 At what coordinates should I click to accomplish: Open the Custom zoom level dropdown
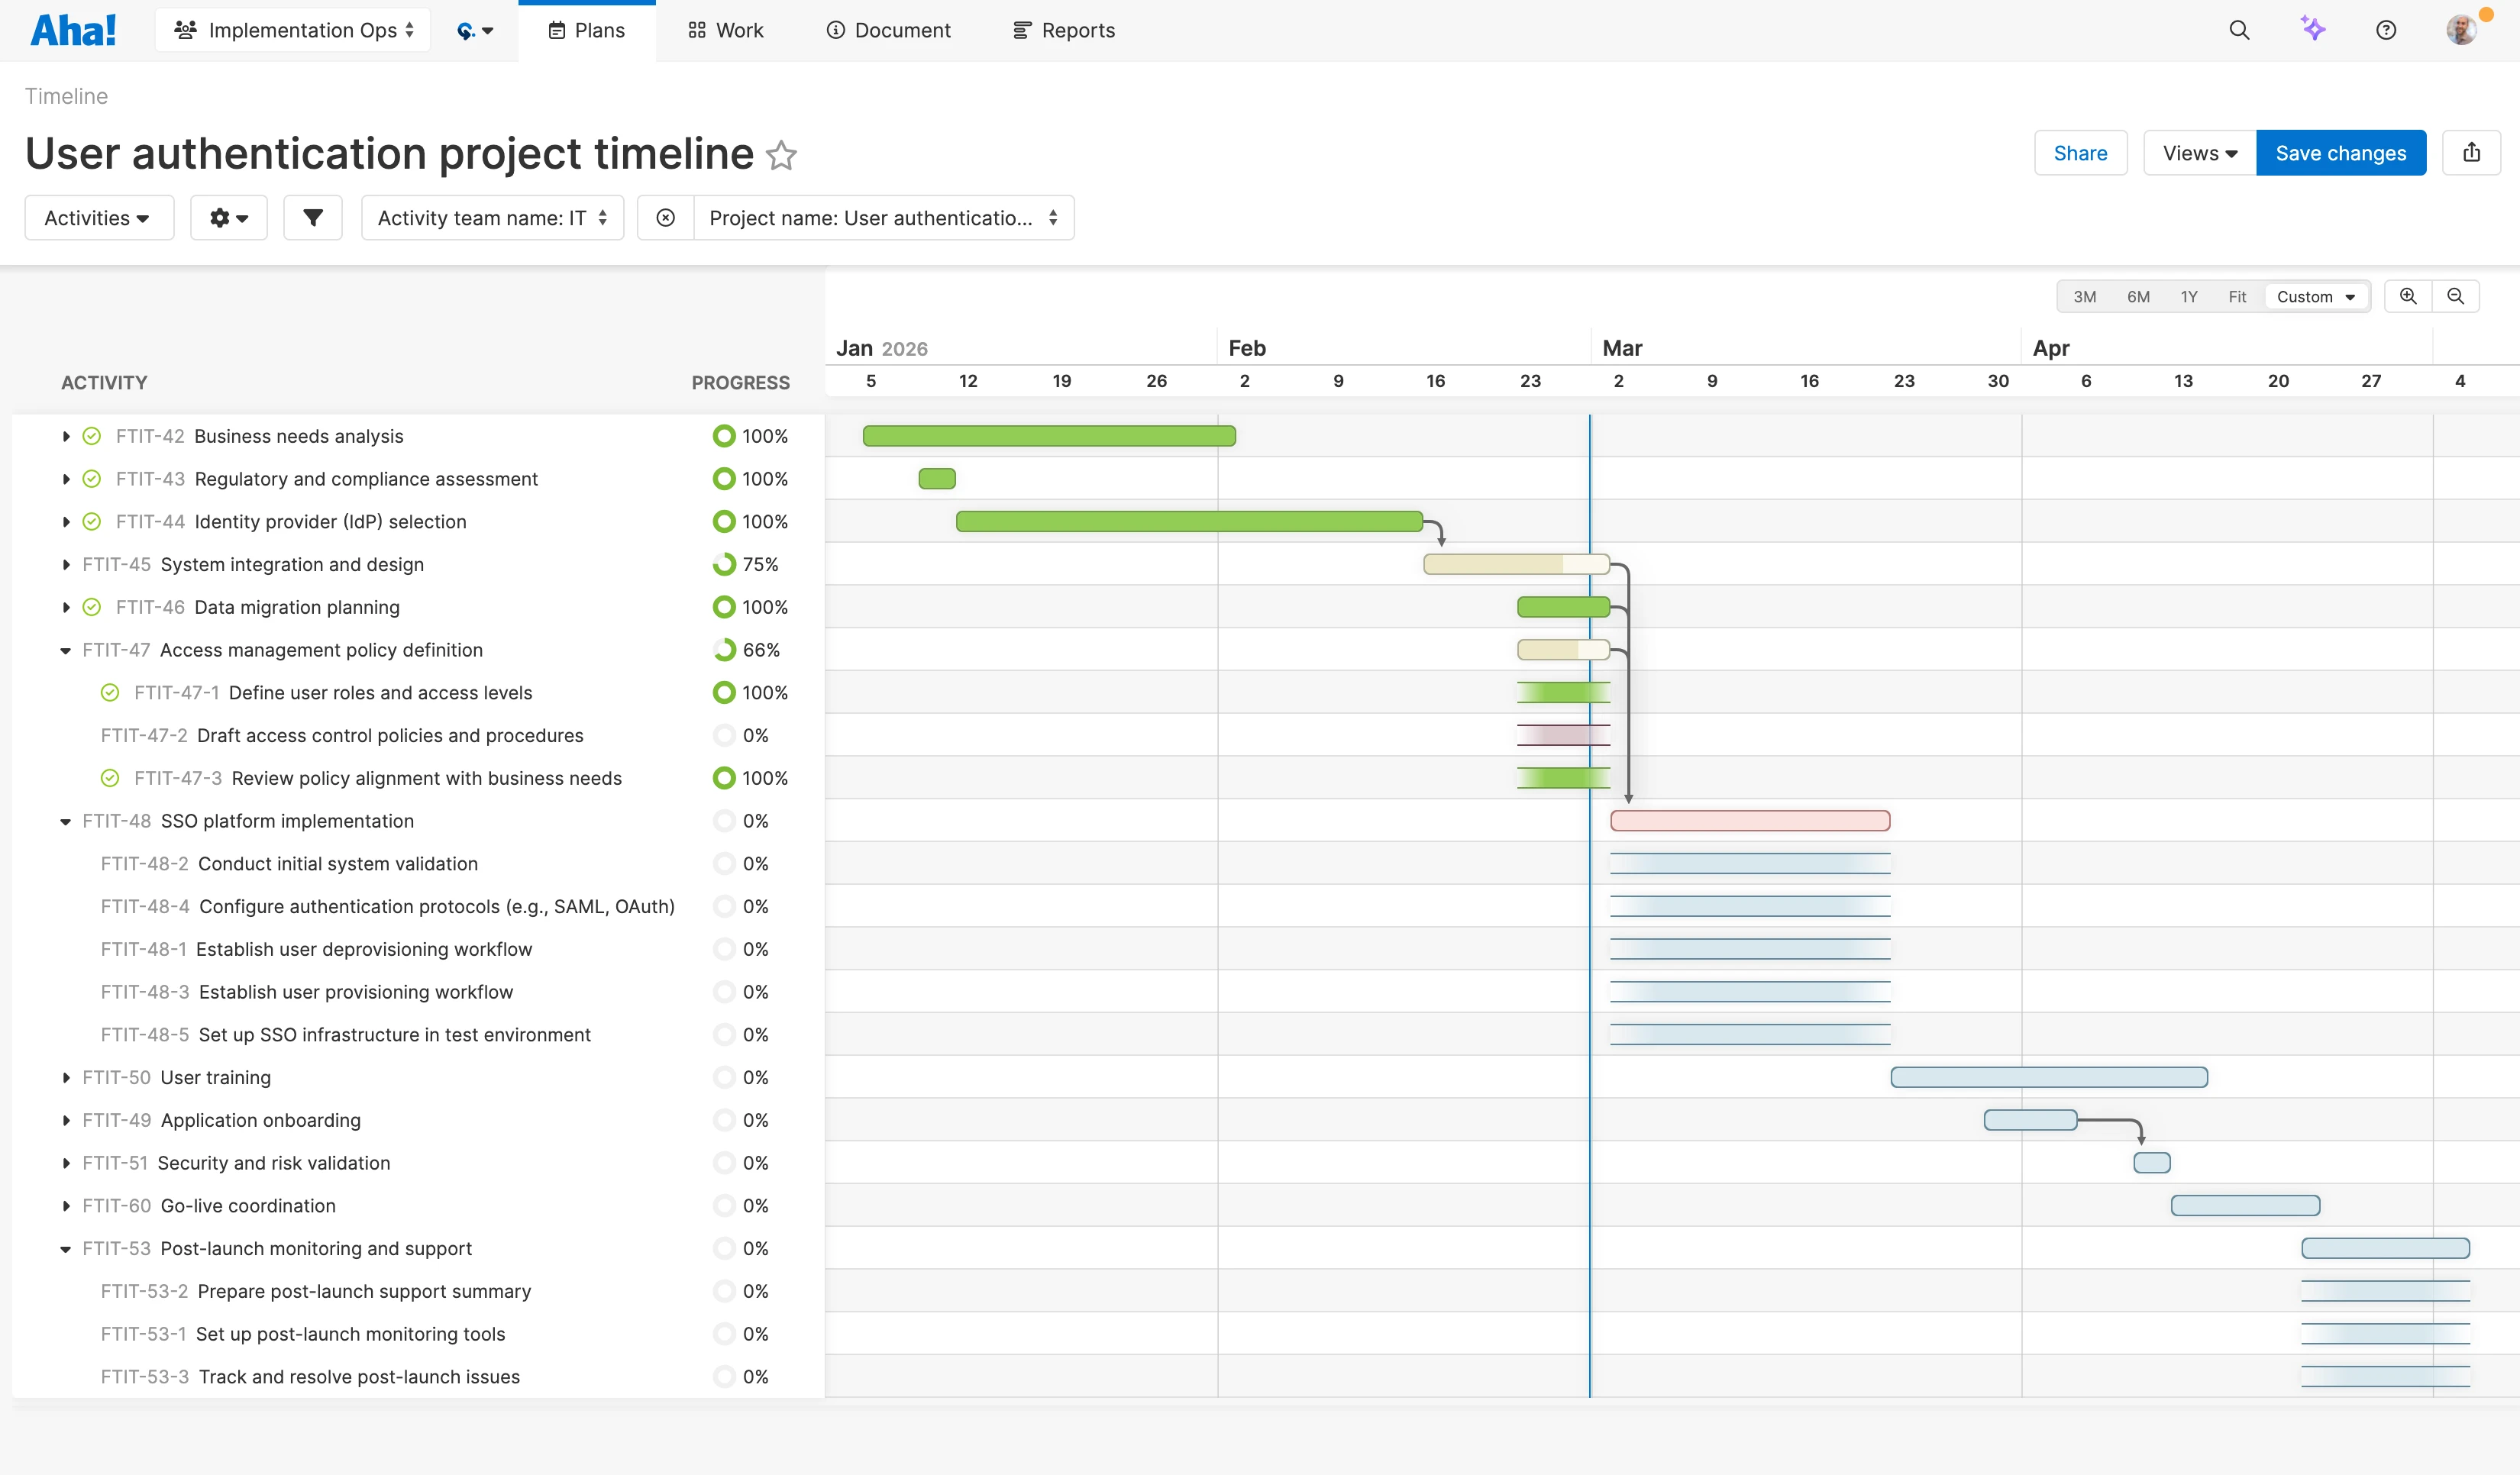click(2317, 296)
